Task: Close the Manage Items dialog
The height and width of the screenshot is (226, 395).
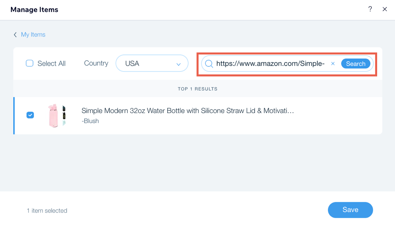Action: point(385,9)
